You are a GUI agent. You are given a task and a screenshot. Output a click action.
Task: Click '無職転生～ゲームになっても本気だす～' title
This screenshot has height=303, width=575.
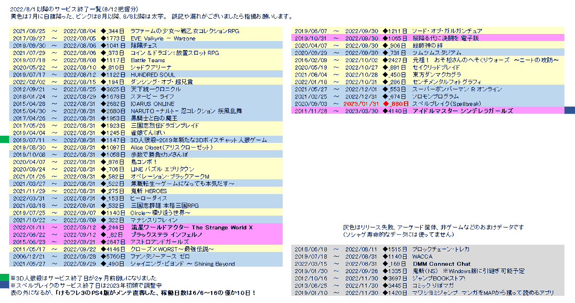coord(183,184)
